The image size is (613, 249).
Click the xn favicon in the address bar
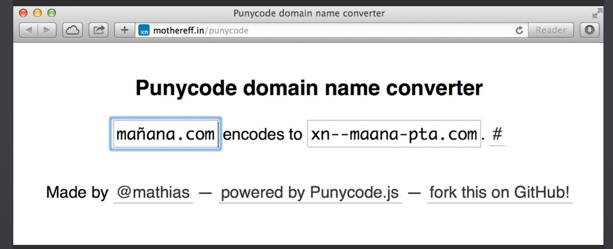click(144, 31)
